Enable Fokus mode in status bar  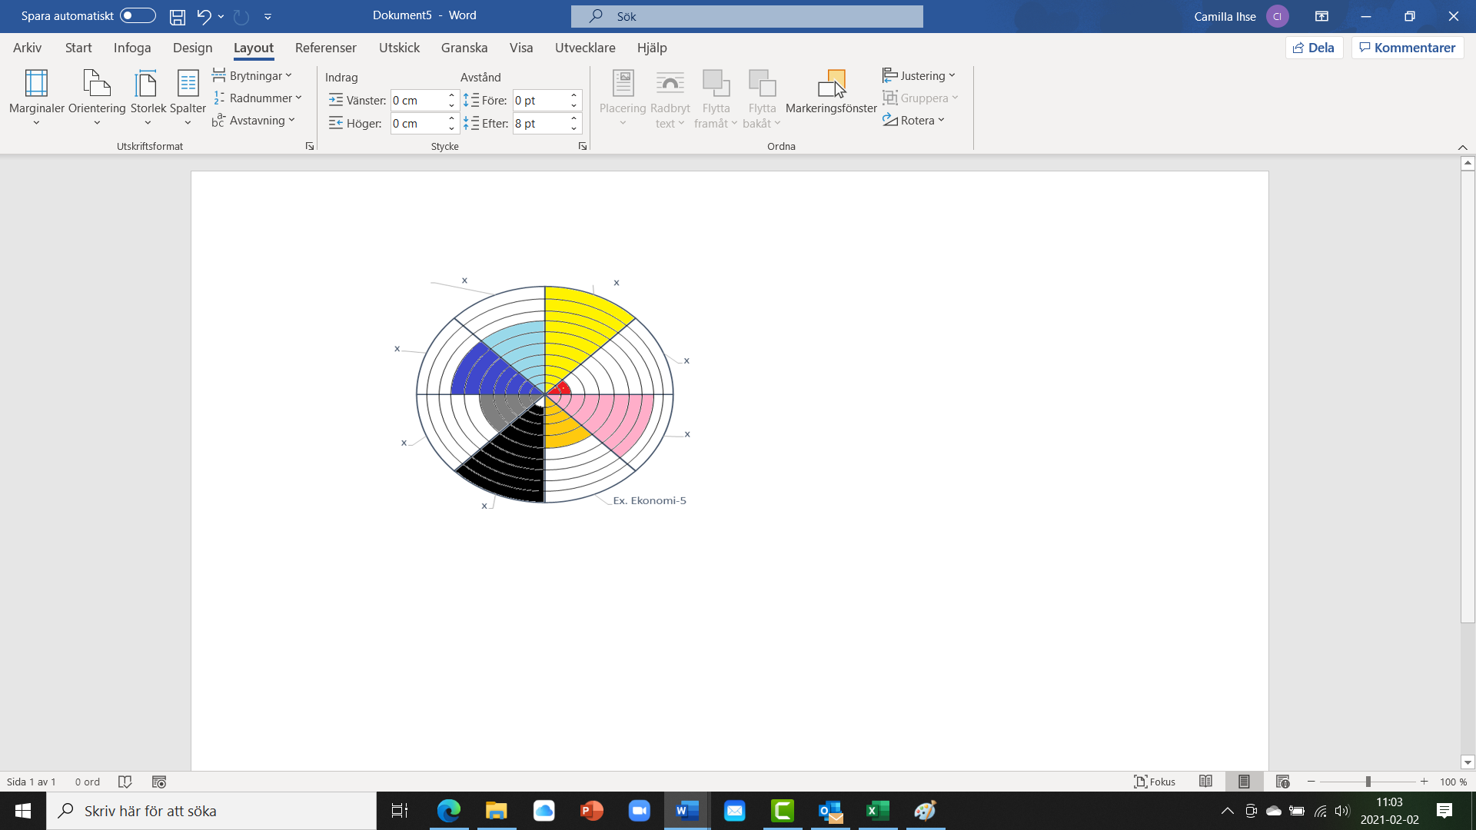(x=1155, y=782)
